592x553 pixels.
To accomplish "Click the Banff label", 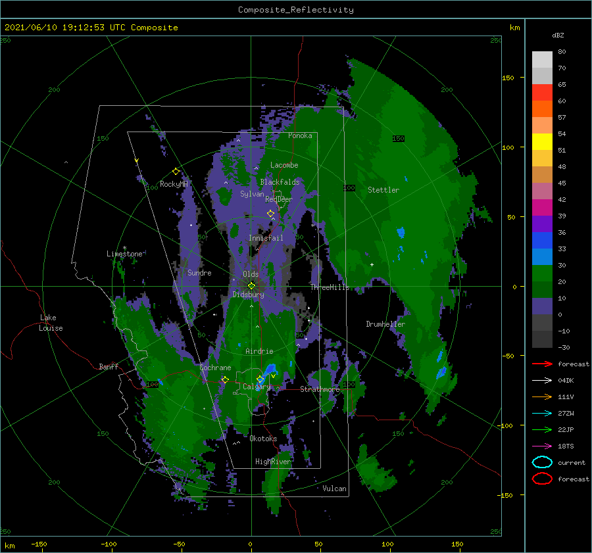I will point(109,366).
